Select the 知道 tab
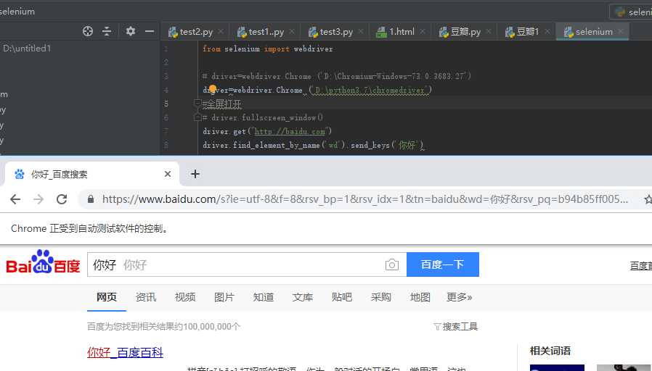The height and width of the screenshot is (371, 652). (x=264, y=297)
